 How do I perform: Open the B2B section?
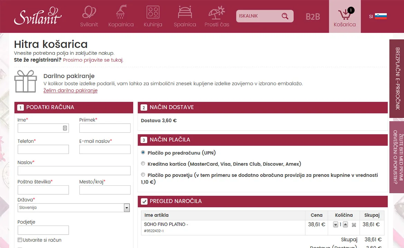click(x=313, y=17)
